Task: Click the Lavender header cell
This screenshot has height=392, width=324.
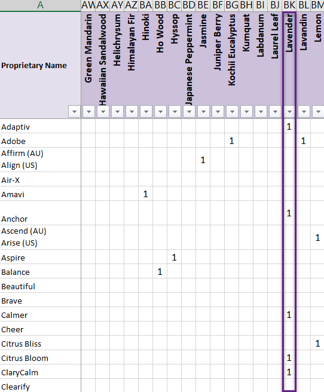Action: (x=289, y=65)
